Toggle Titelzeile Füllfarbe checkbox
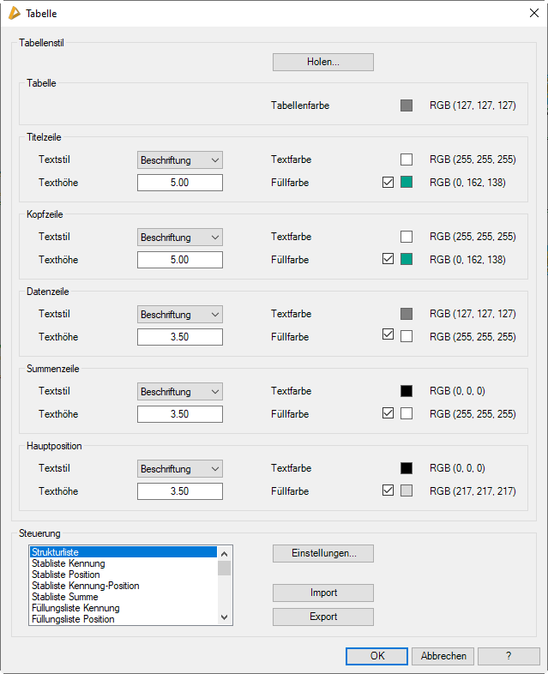548x674 pixels. (388, 182)
